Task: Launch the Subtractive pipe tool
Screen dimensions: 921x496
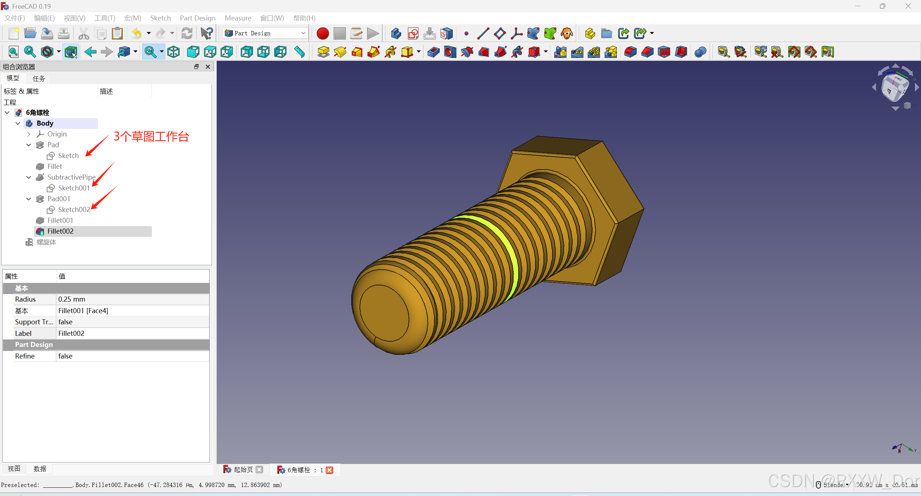Action: (500, 52)
